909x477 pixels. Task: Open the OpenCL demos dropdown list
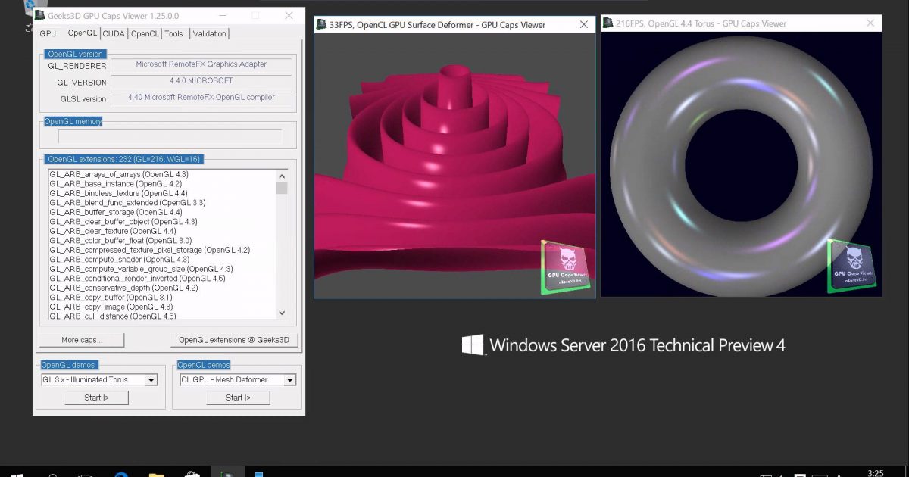(x=290, y=380)
